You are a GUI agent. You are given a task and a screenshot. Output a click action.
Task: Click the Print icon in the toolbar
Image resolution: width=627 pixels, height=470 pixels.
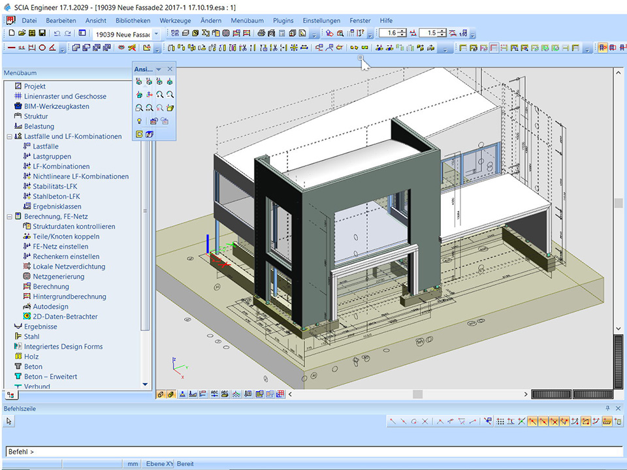coord(261,33)
